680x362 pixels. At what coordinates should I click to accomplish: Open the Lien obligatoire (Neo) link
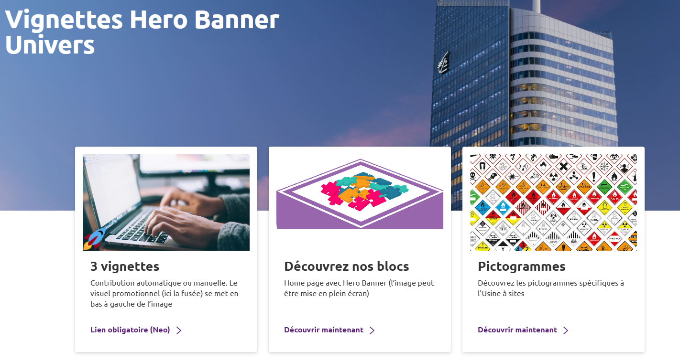130,330
